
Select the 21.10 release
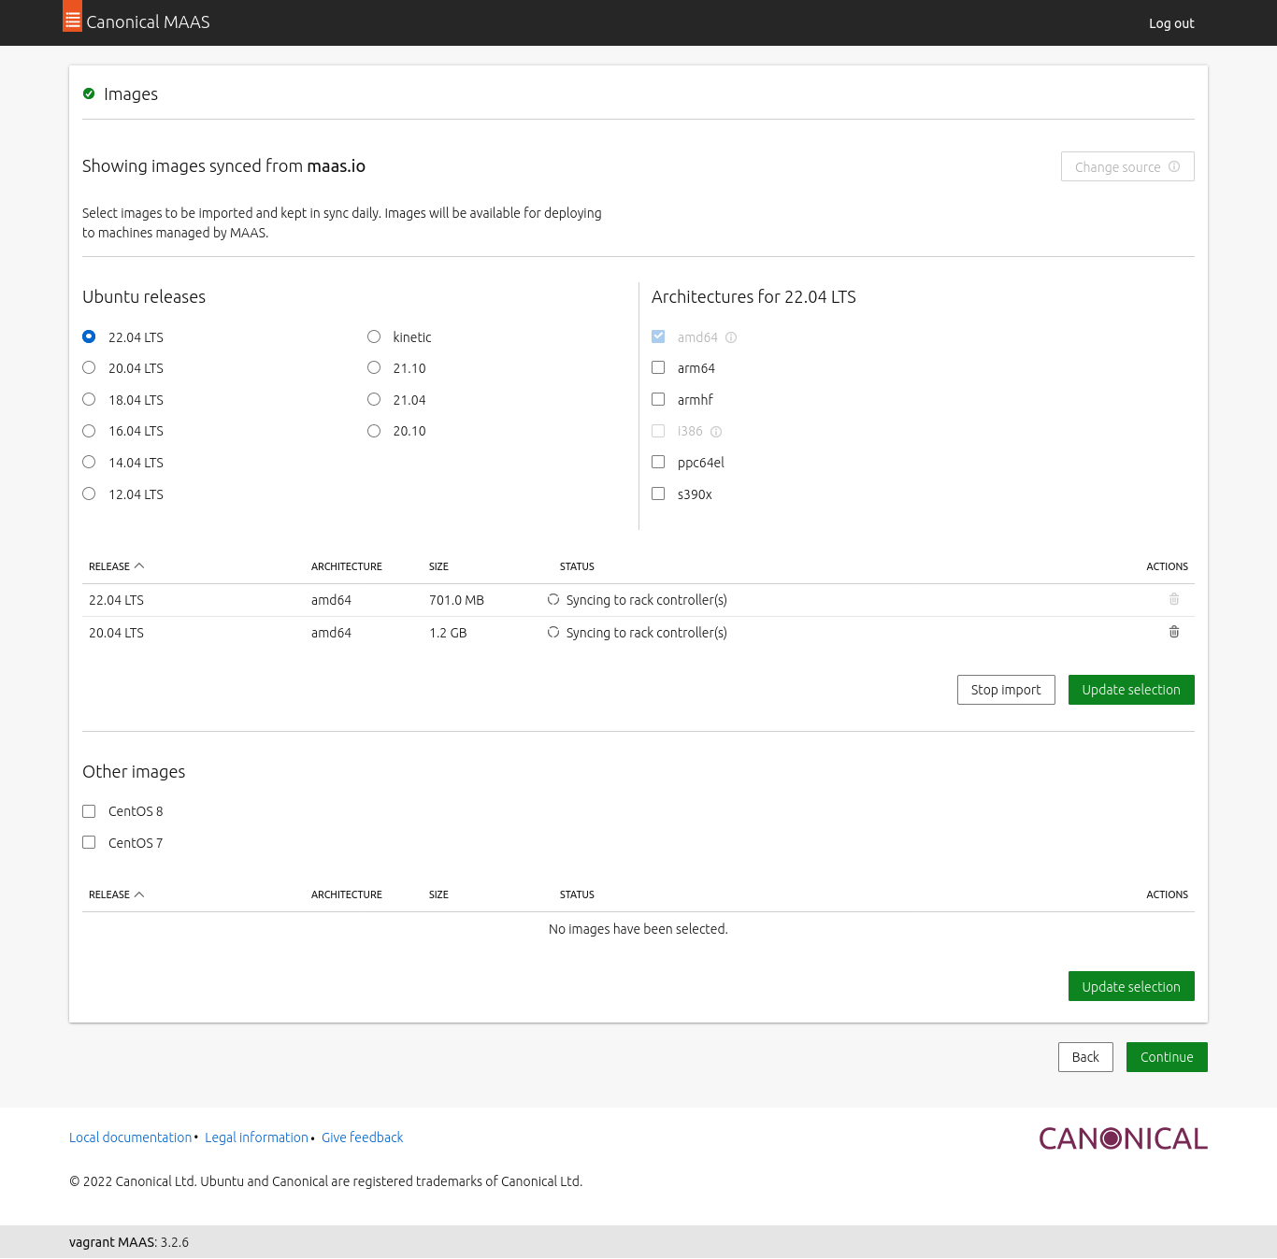tap(374, 367)
